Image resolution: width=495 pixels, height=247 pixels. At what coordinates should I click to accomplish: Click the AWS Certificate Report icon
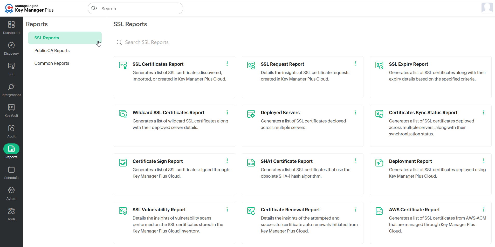coord(379,211)
